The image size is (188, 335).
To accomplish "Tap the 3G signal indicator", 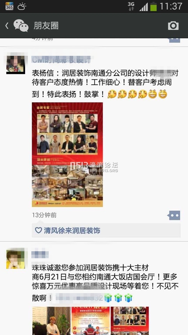I will 131,6.
